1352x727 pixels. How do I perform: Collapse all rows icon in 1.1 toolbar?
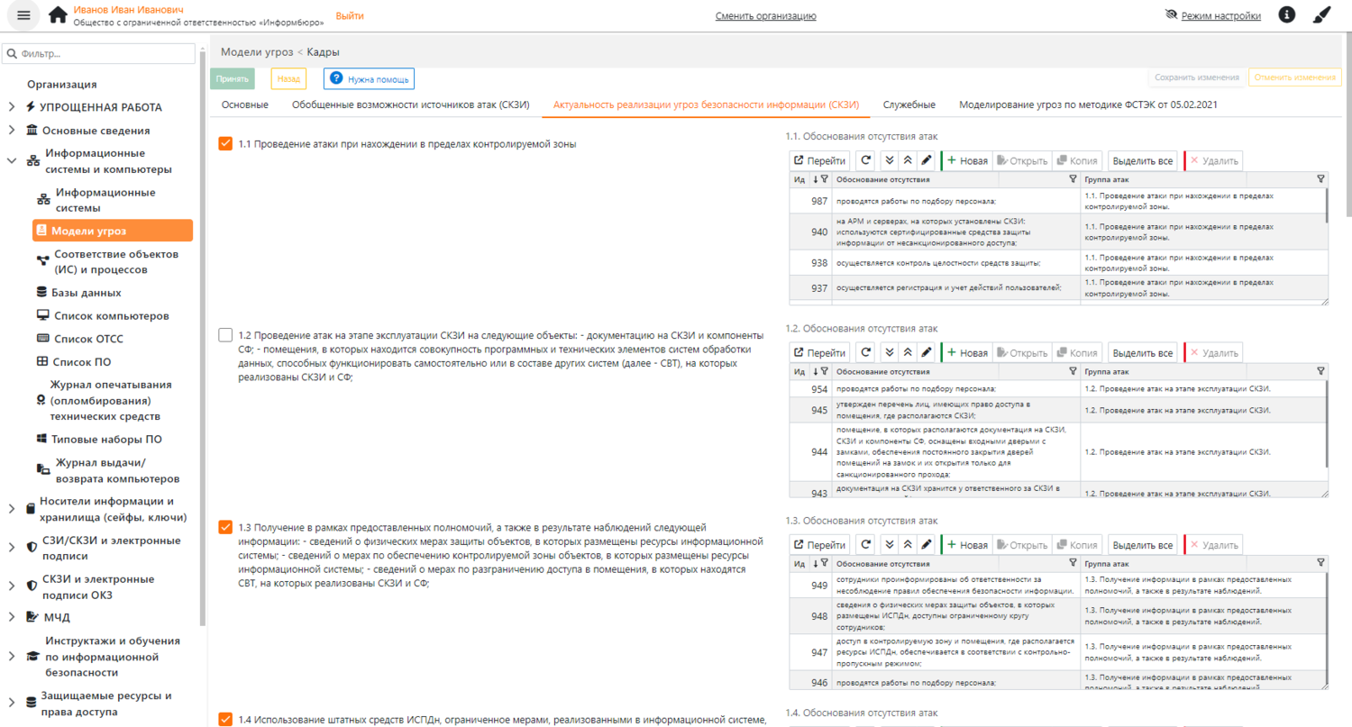(x=908, y=161)
